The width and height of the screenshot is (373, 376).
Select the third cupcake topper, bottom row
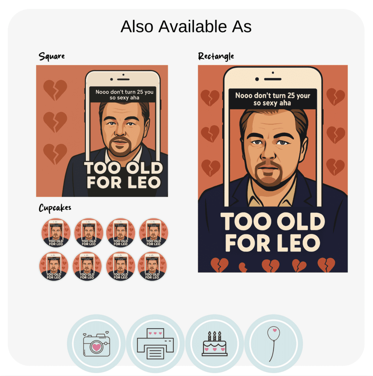[121, 266]
